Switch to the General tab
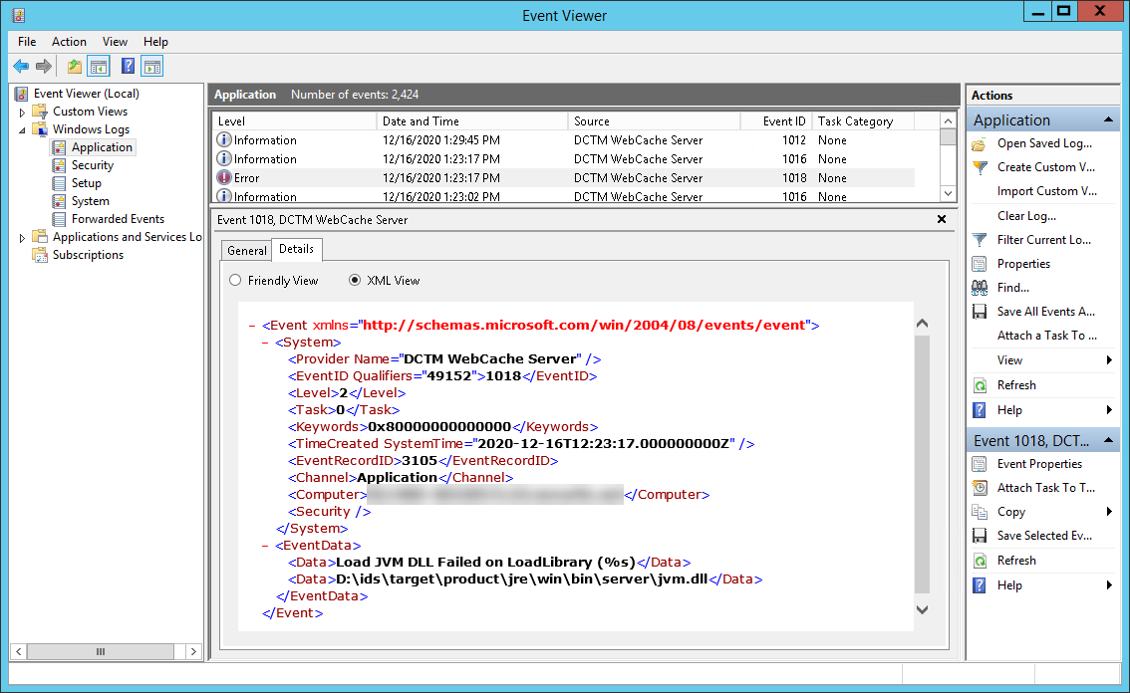Viewport: 1130px width, 693px height. [246, 251]
